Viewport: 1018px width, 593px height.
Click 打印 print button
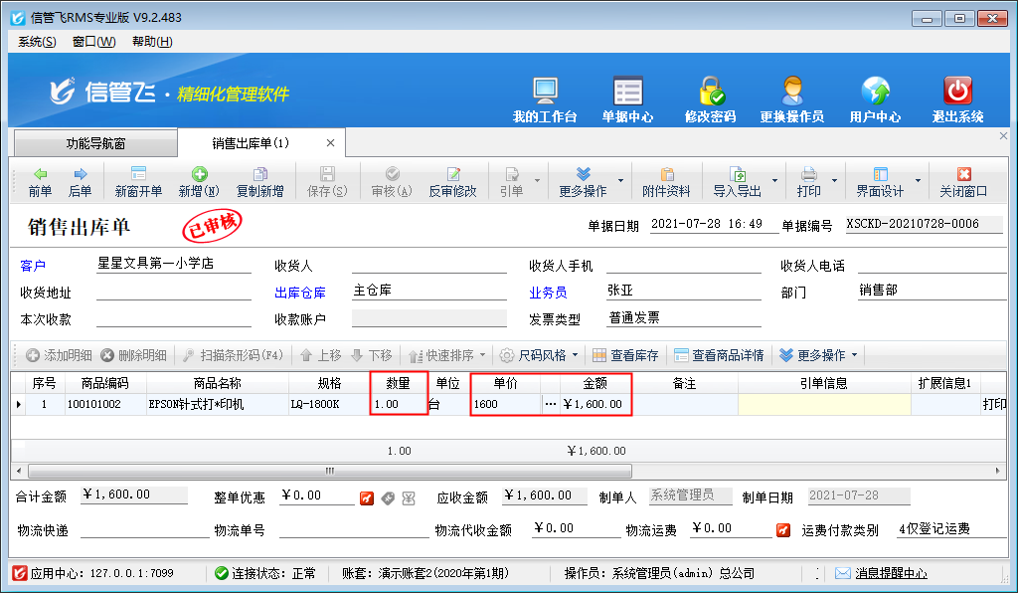click(x=809, y=182)
